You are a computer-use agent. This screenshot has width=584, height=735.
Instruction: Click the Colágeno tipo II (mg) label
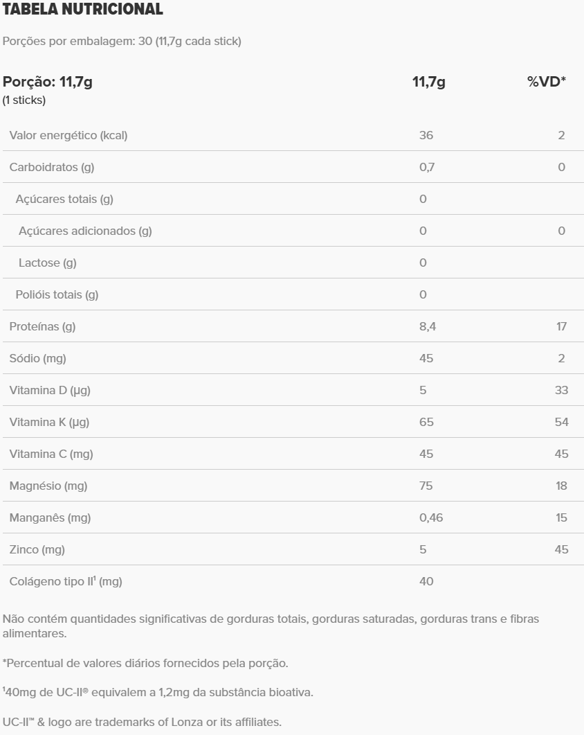[x=66, y=581]
